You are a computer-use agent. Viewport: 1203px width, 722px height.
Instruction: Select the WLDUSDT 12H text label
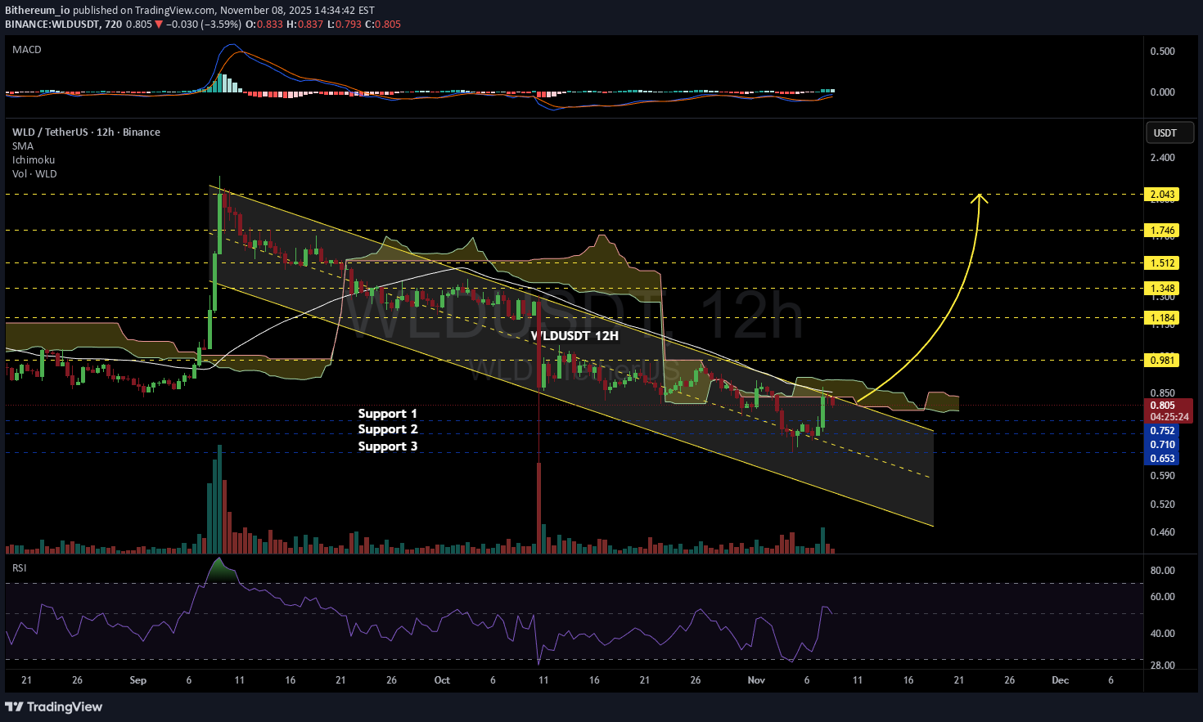tap(574, 336)
